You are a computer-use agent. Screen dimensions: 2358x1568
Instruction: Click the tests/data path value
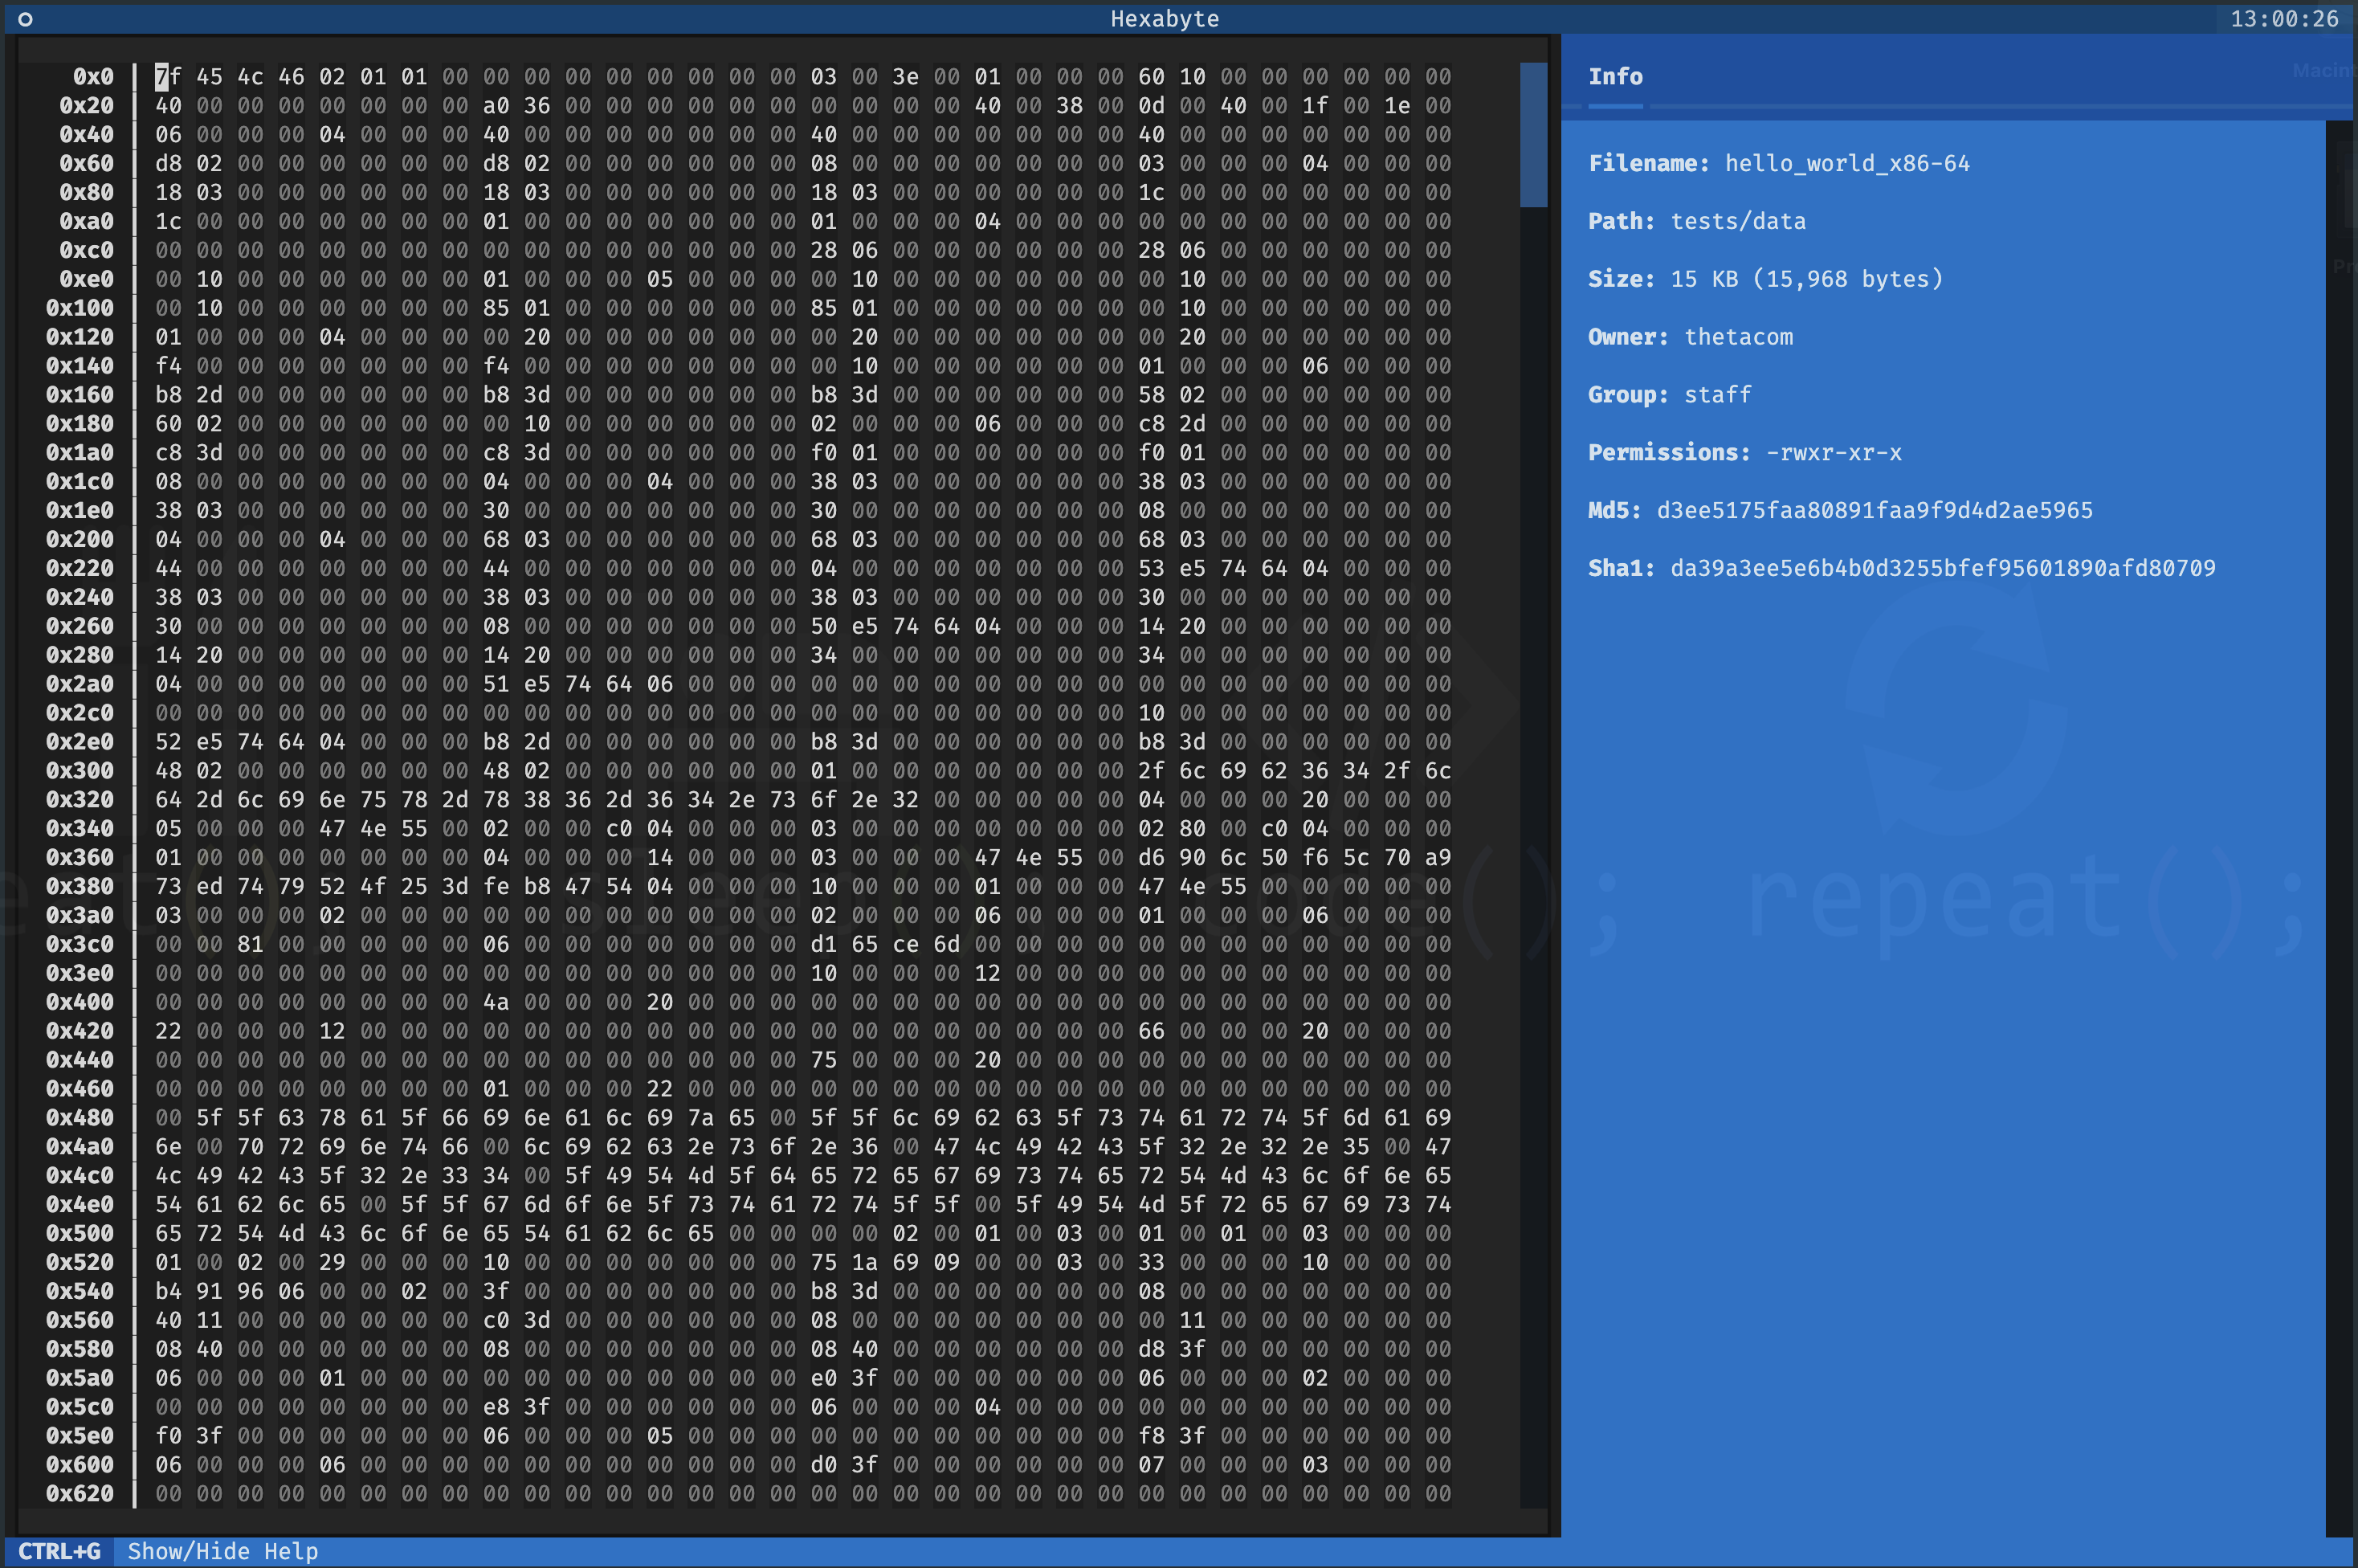click(x=1737, y=221)
